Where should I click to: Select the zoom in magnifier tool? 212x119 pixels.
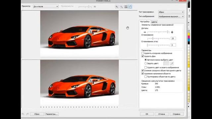tap(117, 7)
